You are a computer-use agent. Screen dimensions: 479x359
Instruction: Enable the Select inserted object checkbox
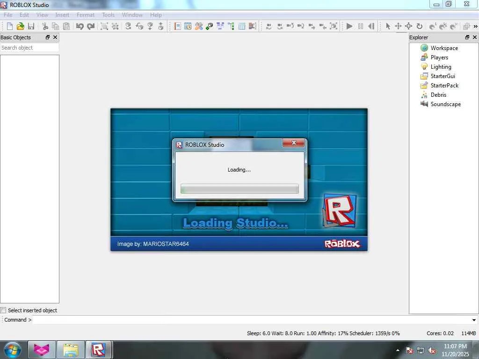coord(3,310)
